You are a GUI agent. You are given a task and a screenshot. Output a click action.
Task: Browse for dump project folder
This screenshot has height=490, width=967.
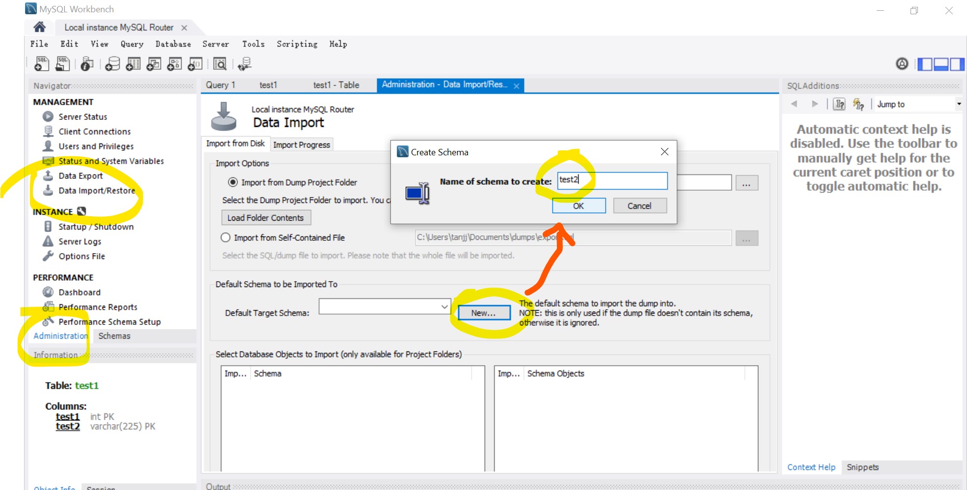point(746,183)
